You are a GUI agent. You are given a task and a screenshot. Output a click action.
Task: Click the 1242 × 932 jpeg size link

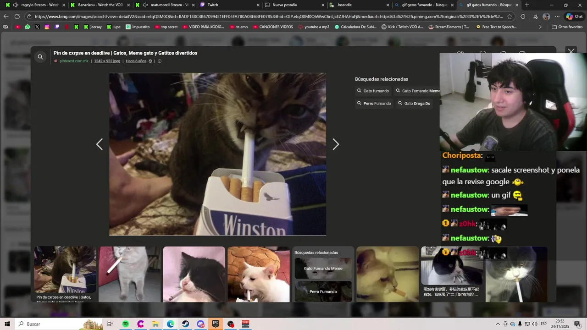(107, 61)
